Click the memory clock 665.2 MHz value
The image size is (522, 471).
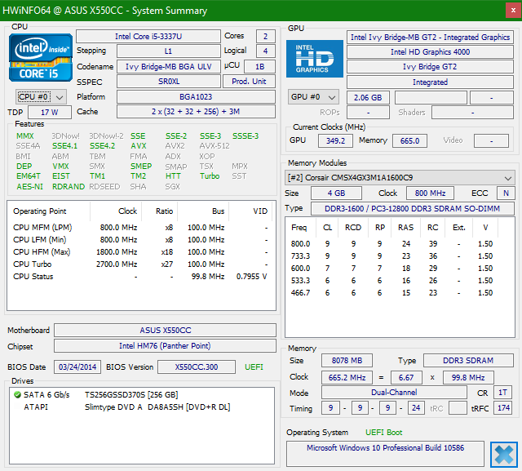tap(347, 378)
